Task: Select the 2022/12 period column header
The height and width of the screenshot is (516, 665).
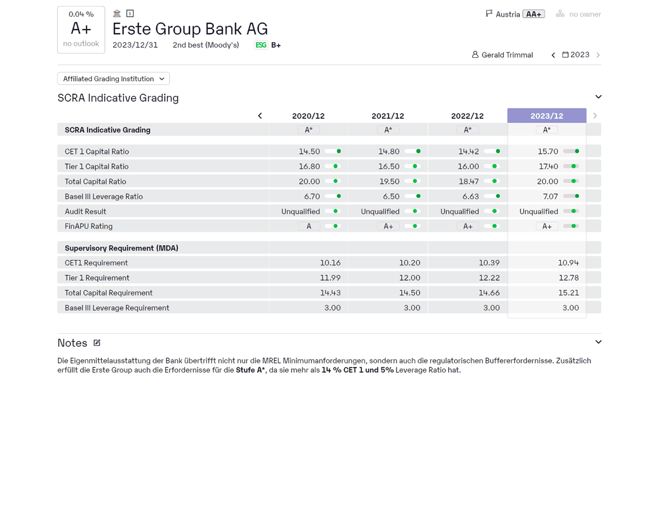Action: click(468, 116)
